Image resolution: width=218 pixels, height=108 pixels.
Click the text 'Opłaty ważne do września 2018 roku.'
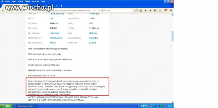[x=44, y=65]
